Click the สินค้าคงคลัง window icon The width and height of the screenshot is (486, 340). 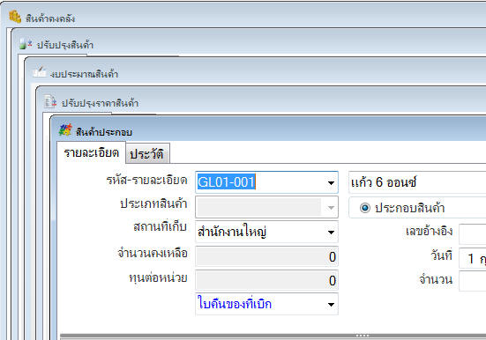point(15,17)
